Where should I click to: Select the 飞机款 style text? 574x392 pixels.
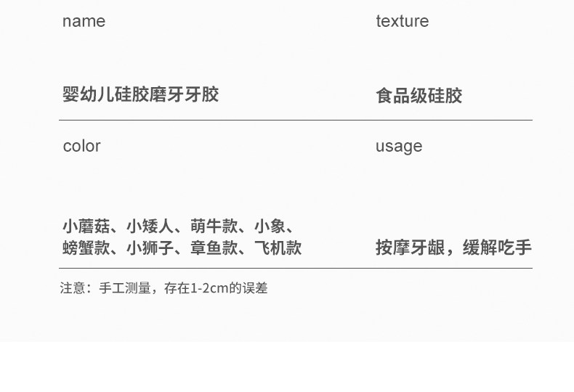(x=278, y=248)
